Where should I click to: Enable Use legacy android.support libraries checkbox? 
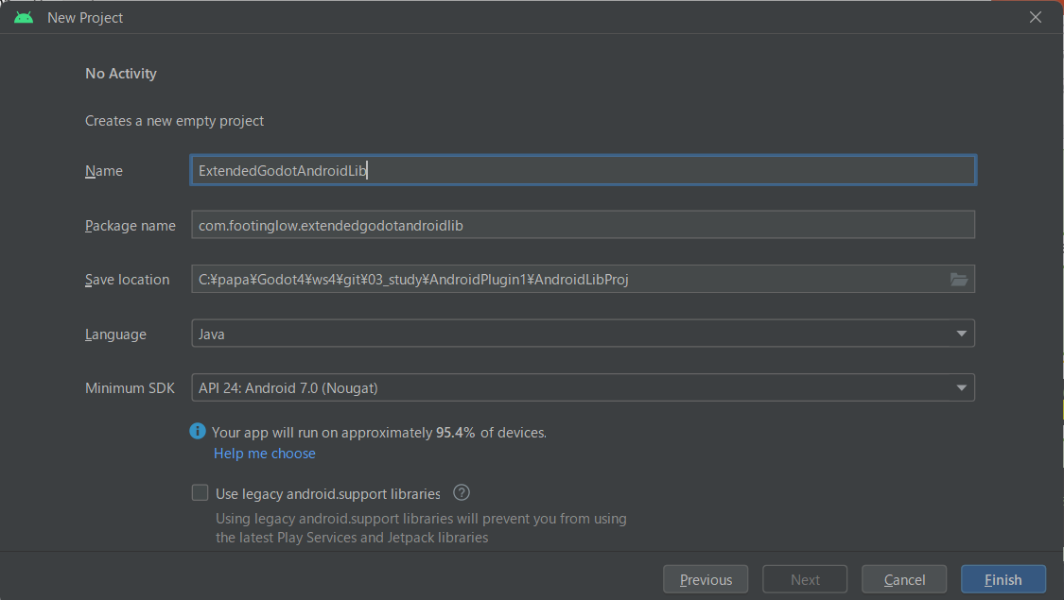click(x=200, y=492)
